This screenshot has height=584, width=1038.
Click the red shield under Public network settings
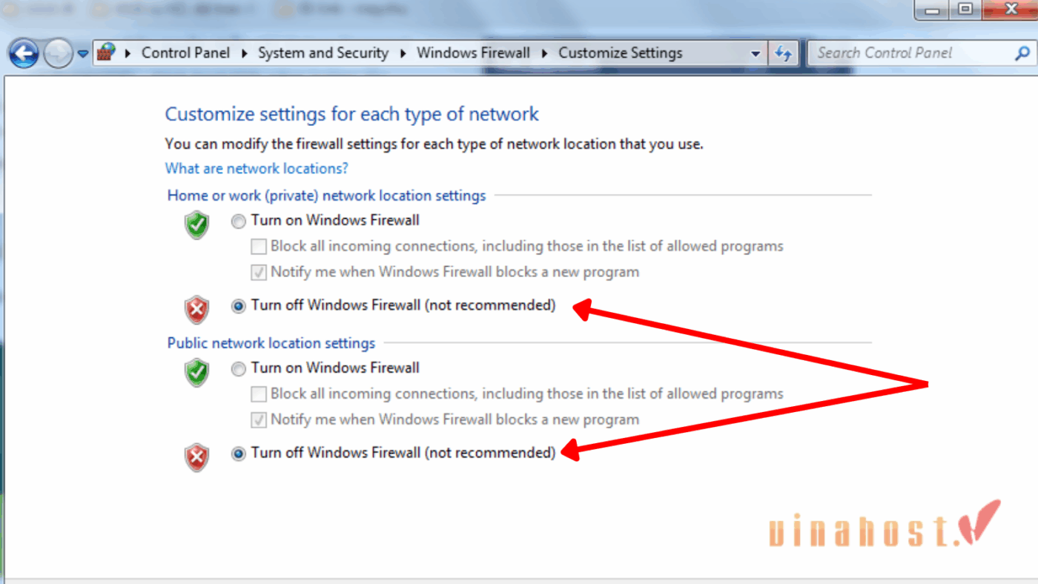point(196,457)
